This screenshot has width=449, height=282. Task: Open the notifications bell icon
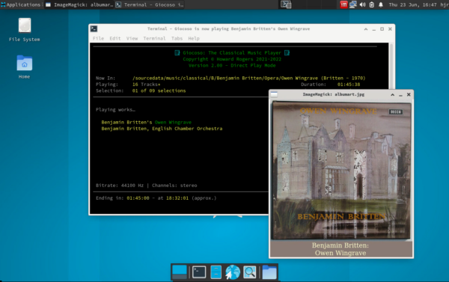381,4
